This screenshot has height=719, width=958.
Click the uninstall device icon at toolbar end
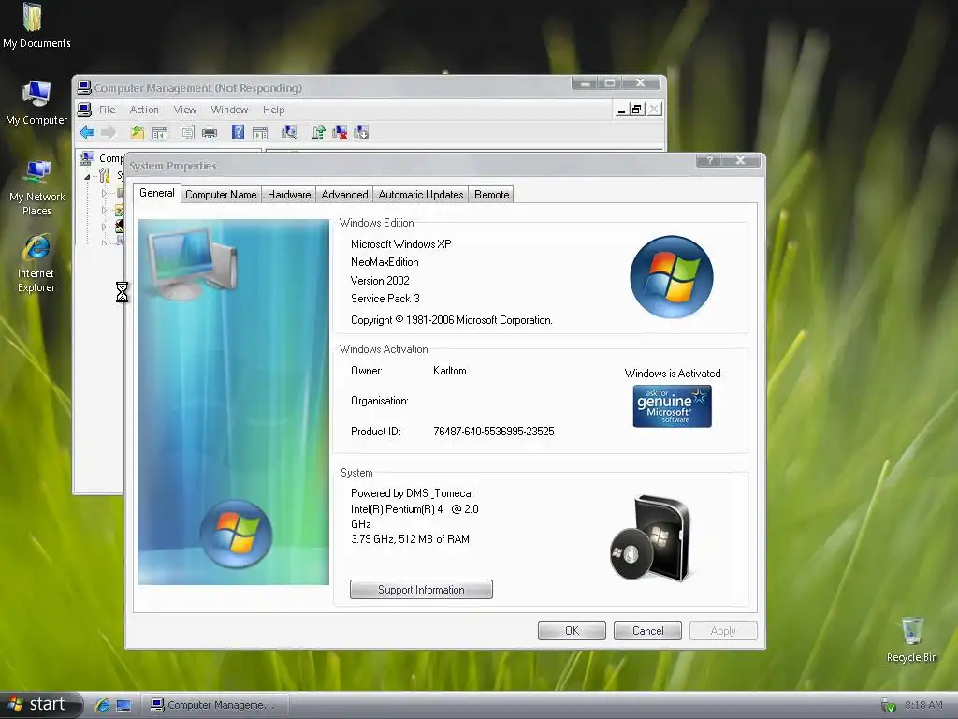click(x=361, y=132)
